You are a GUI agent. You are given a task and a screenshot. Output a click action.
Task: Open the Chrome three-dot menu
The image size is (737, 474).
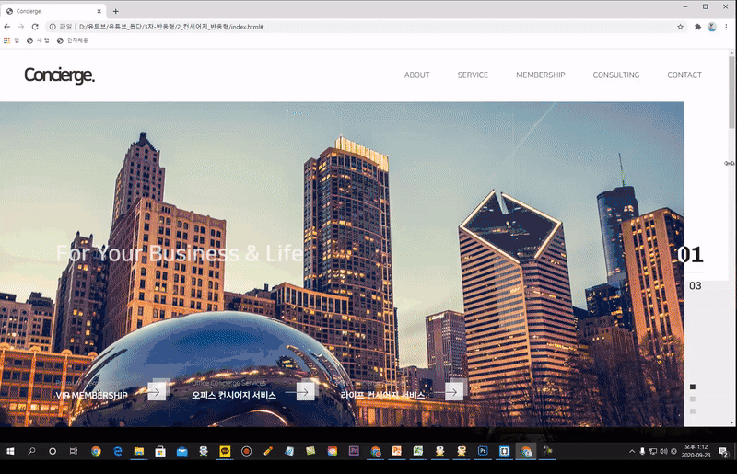pyautogui.click(x=726, y=27)
